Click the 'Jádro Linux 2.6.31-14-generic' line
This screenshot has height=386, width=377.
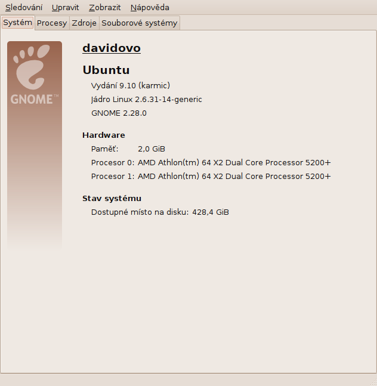146,100
